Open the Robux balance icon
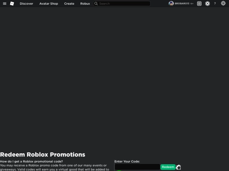Image resolution: width=229 pixels, height=171 pixels. click(207, 3)
